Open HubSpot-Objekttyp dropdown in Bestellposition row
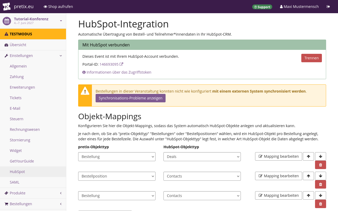 pyautogui.click(x=202, y=176)
